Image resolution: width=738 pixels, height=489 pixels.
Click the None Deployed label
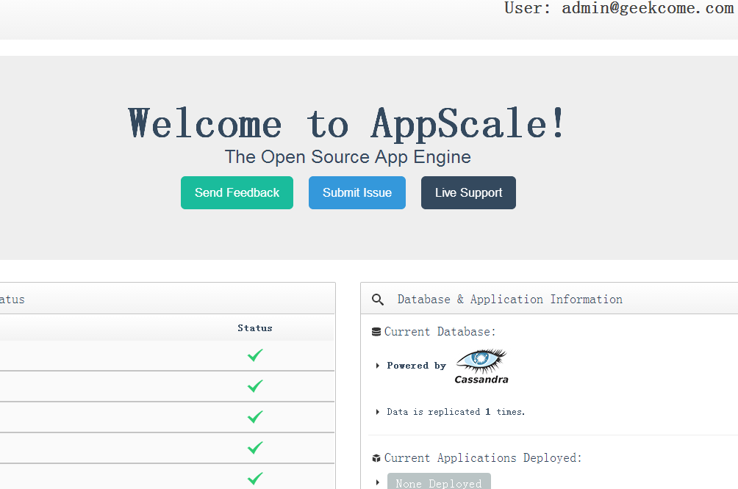tap(439, 482)
